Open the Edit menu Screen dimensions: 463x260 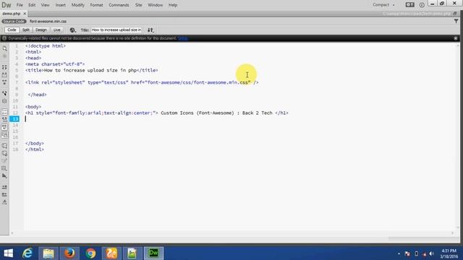(x=32, y=5)
